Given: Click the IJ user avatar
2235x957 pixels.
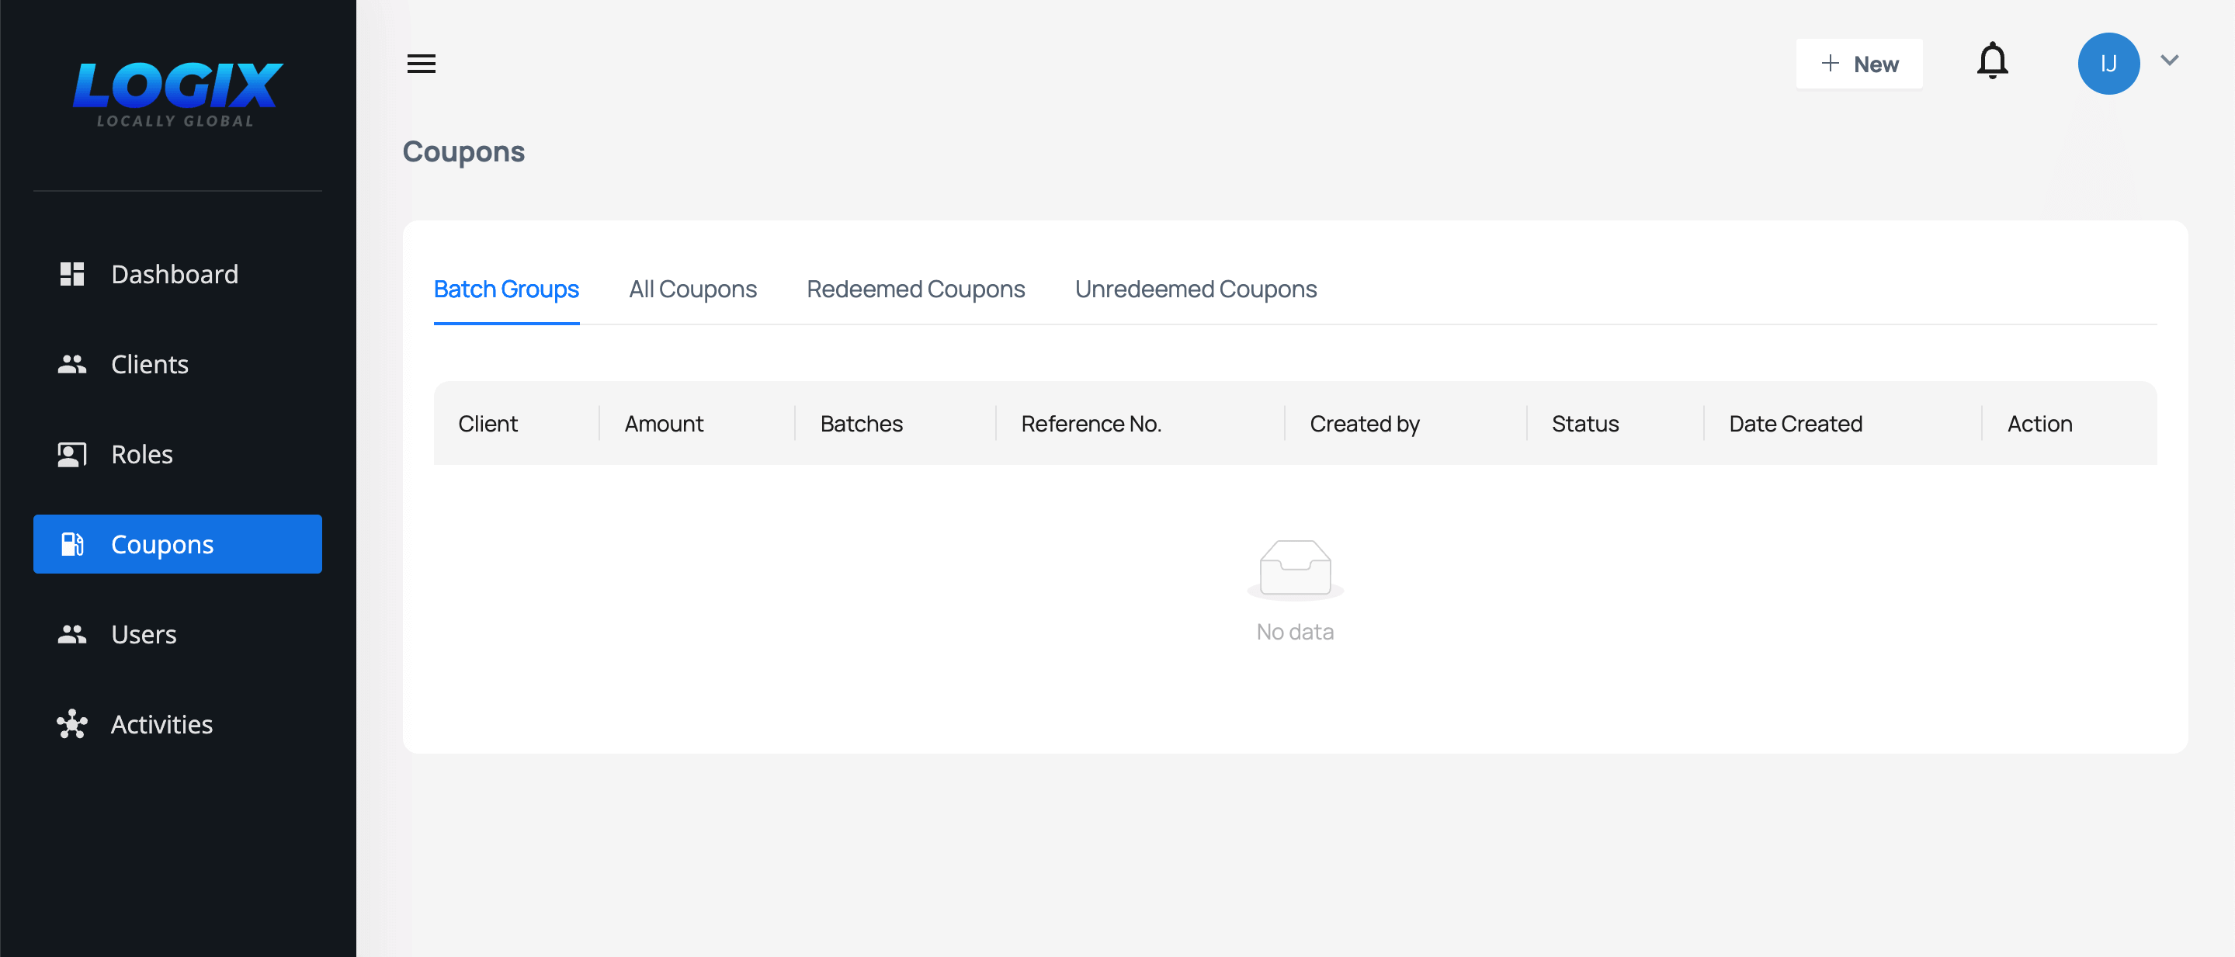Looking at the screenshot, I should [x=2108, y=64].
